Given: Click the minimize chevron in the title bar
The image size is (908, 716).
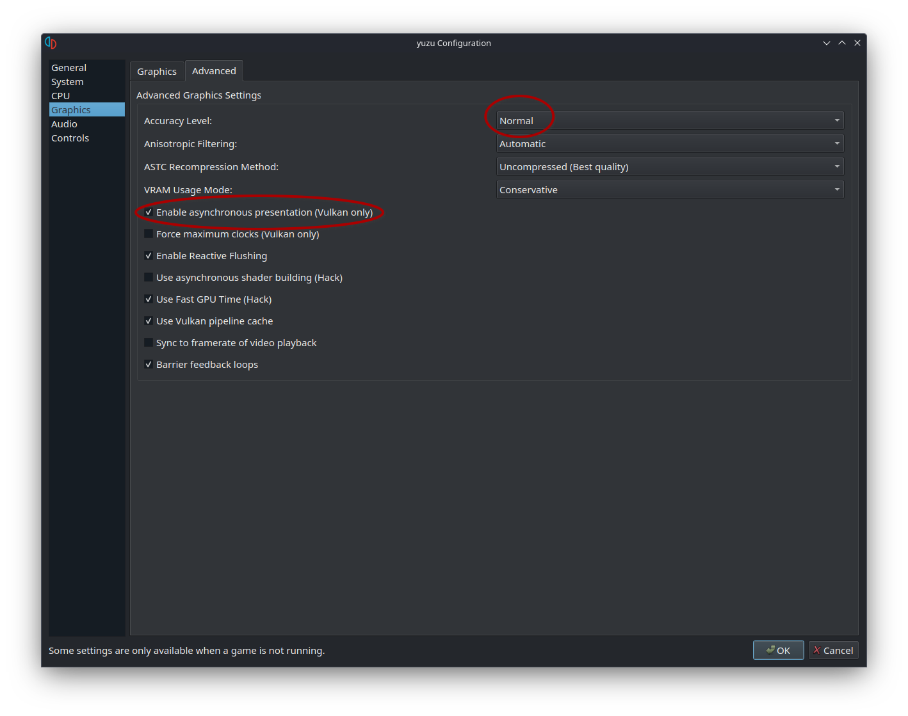Looking at the screenshot, I should click(827, 43).
